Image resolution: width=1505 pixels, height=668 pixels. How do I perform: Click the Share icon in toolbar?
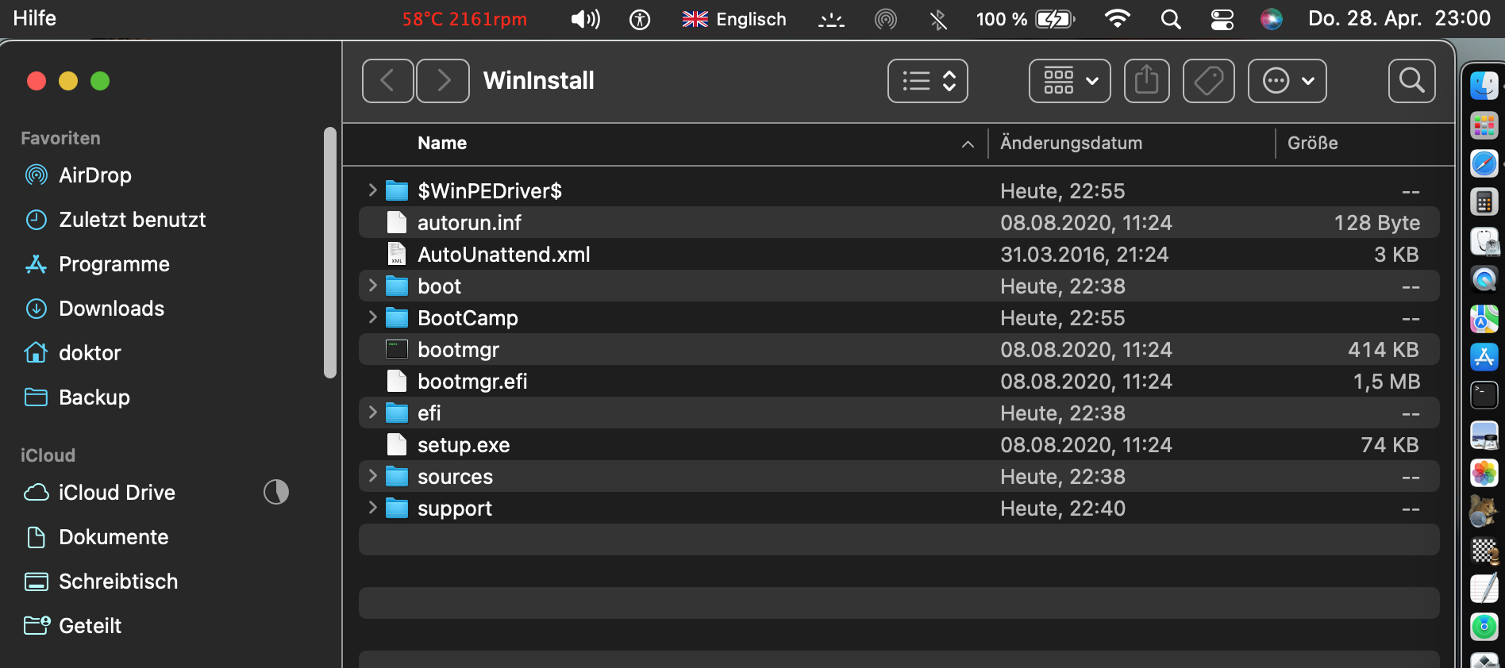coord(1146,81)
